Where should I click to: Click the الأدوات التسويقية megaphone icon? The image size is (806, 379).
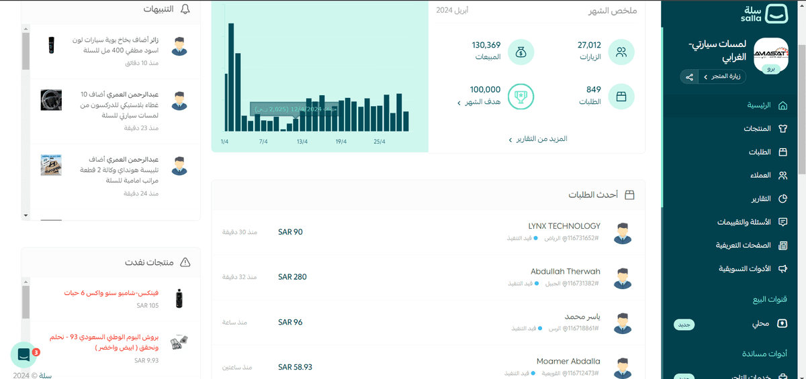coord(782,269)
